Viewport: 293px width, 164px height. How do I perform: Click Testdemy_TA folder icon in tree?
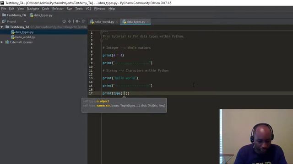(x=7, y=27)
